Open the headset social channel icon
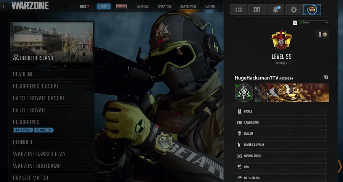 click(x=257, y=10)
